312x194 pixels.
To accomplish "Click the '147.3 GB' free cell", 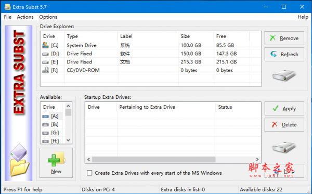I will 226,54.
